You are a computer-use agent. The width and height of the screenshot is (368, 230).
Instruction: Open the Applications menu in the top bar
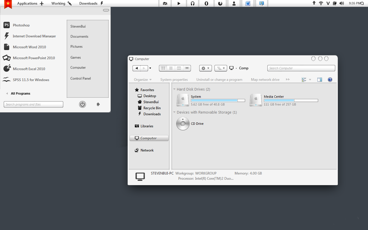[x=30, y=3]
